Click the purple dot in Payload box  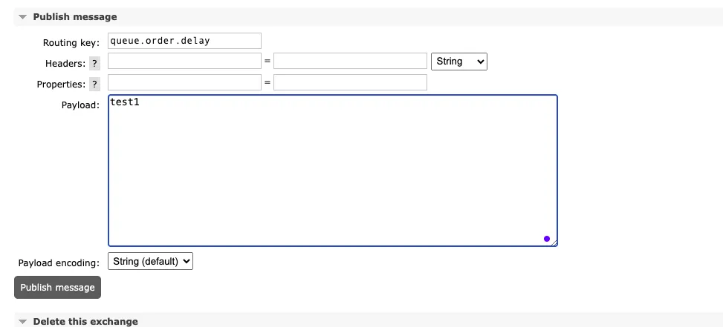tap(547, 239)
